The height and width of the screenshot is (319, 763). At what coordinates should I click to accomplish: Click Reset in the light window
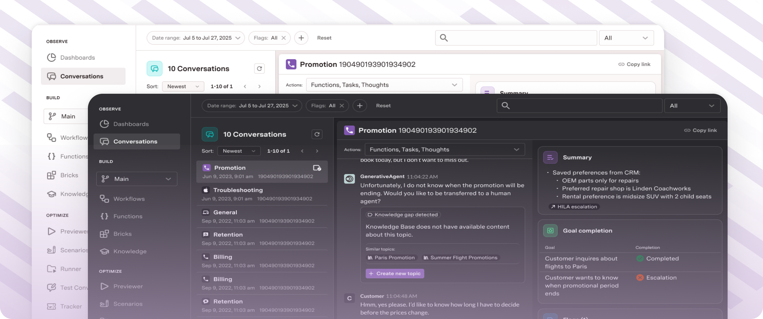(x=324, y=38)
